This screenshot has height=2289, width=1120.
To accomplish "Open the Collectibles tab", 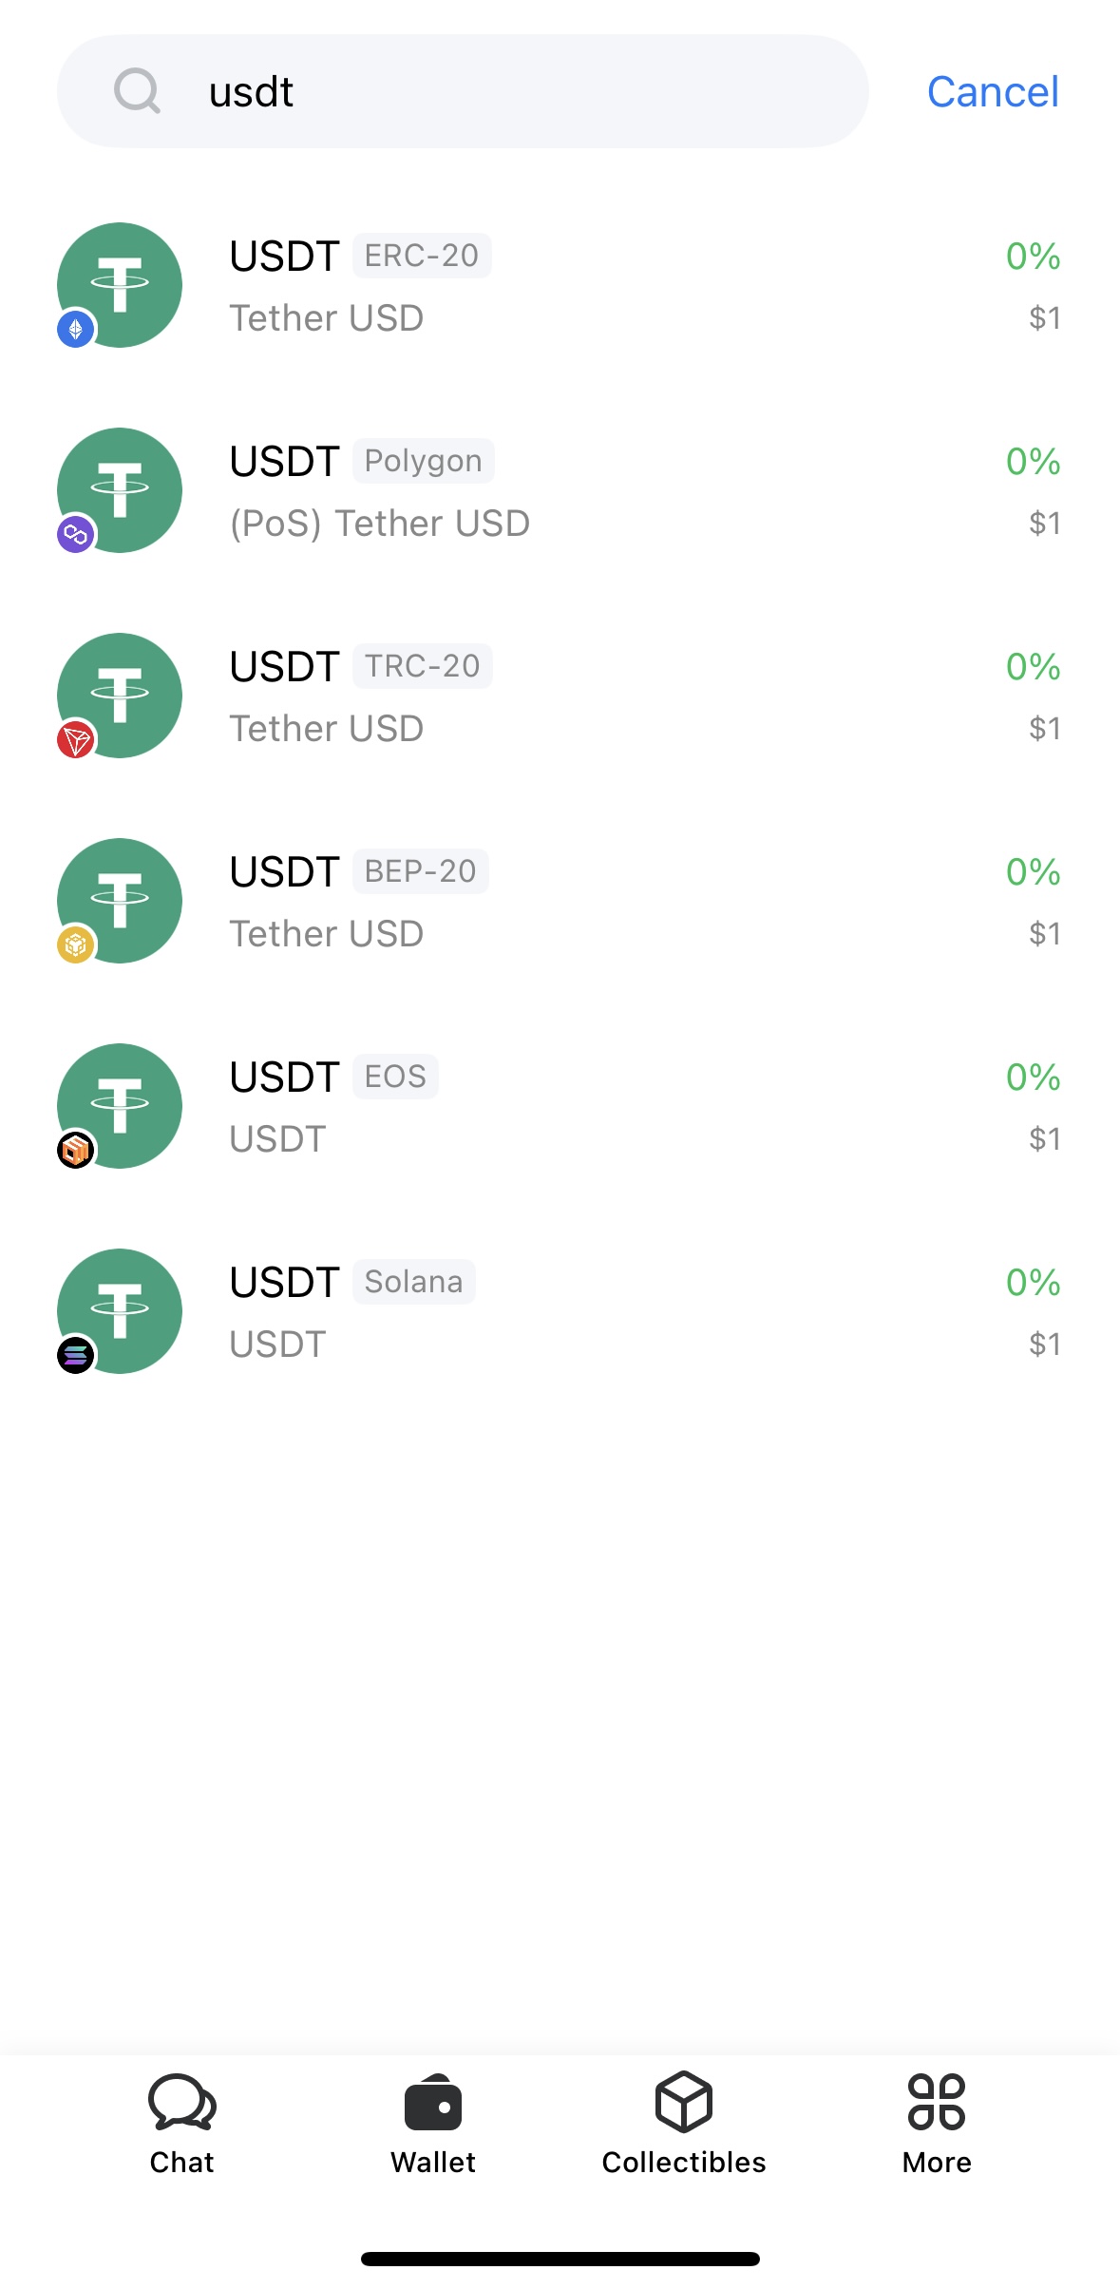I will click(x=684, y=2125).
